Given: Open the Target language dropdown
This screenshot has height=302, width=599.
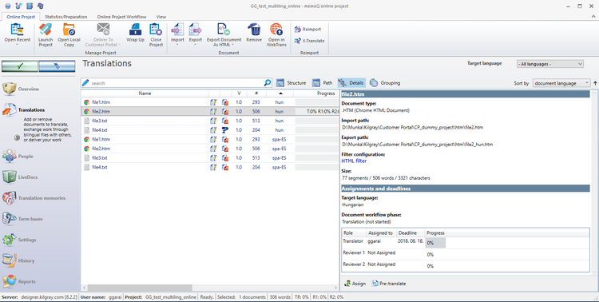Looking at the screenshot, I should [x=550, y=64].
